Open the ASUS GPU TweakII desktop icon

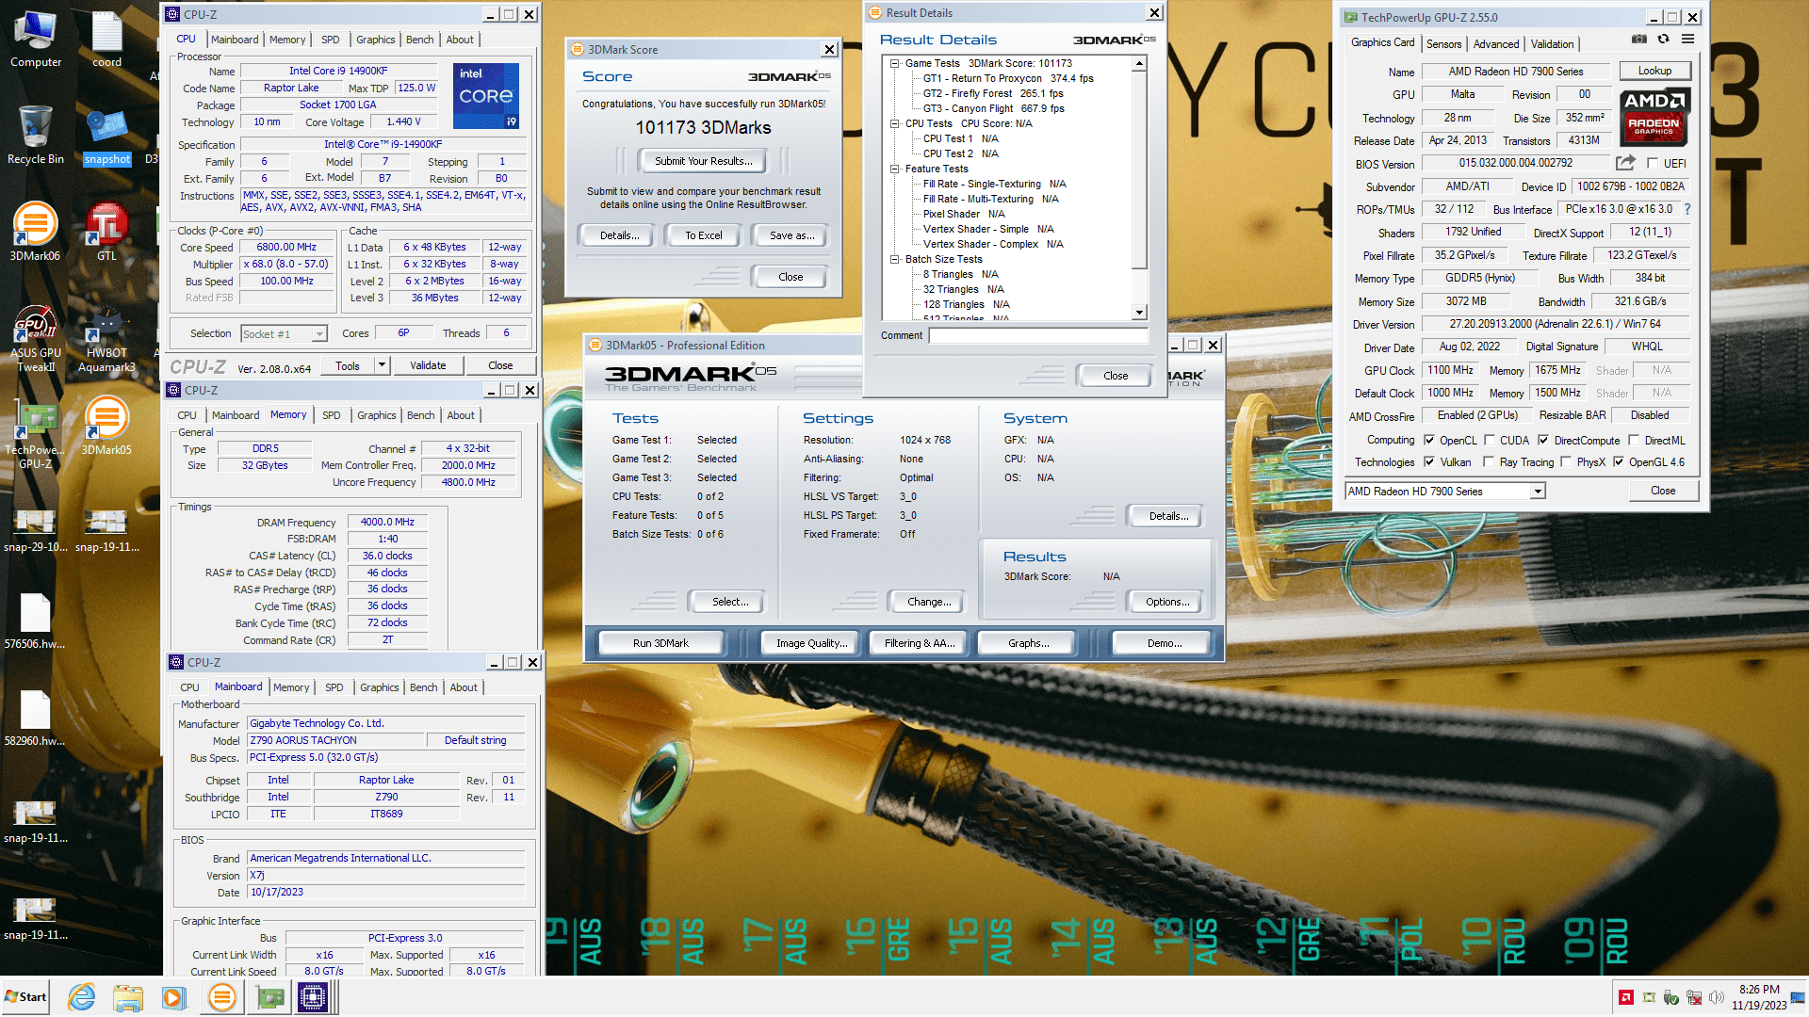36,339
